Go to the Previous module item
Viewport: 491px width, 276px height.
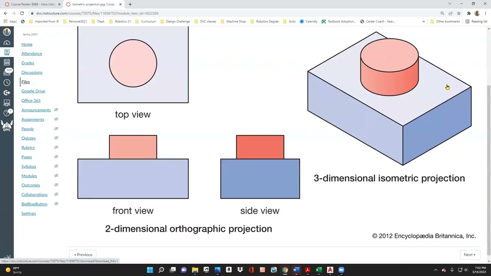pyautogui.click(x=83, y=255)
